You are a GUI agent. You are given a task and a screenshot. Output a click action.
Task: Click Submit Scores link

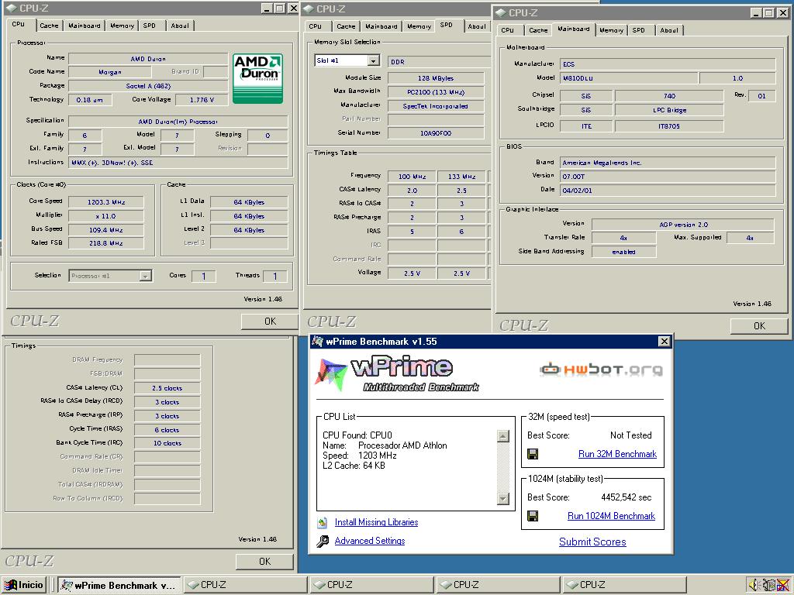592,542
